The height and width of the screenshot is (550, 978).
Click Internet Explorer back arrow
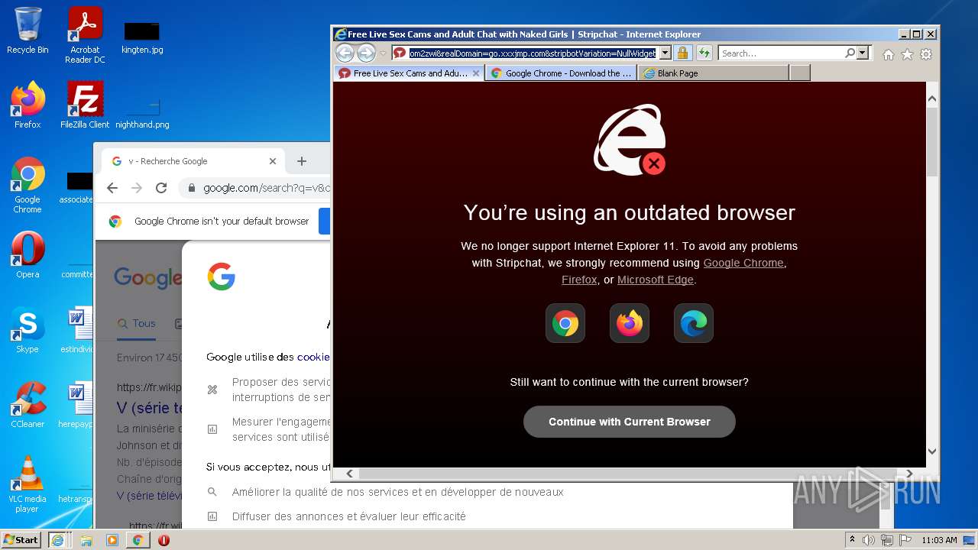345,53
